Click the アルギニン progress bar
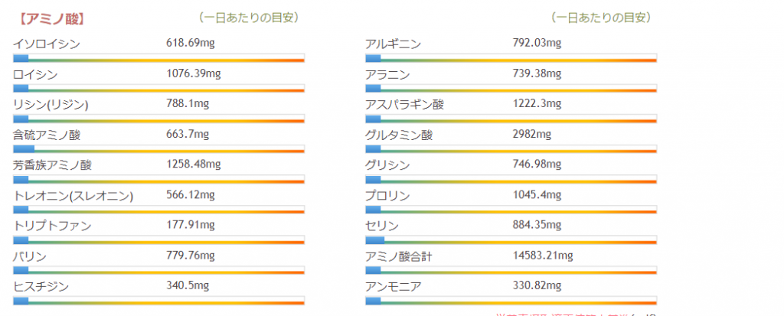784x316 pixels. point(511,58)
